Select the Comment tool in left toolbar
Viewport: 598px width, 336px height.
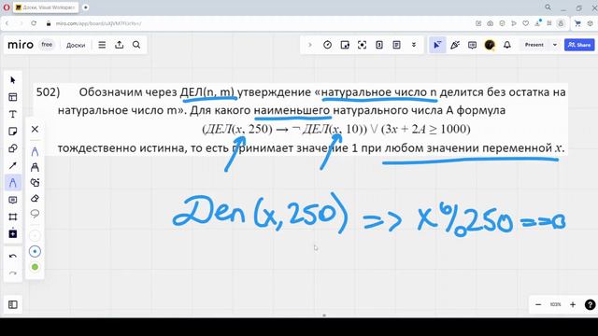pos(12,200)
